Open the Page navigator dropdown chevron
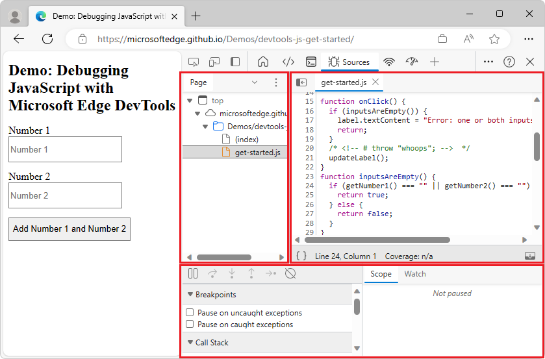This screenshot has height=359, width=545. point(254,82)
